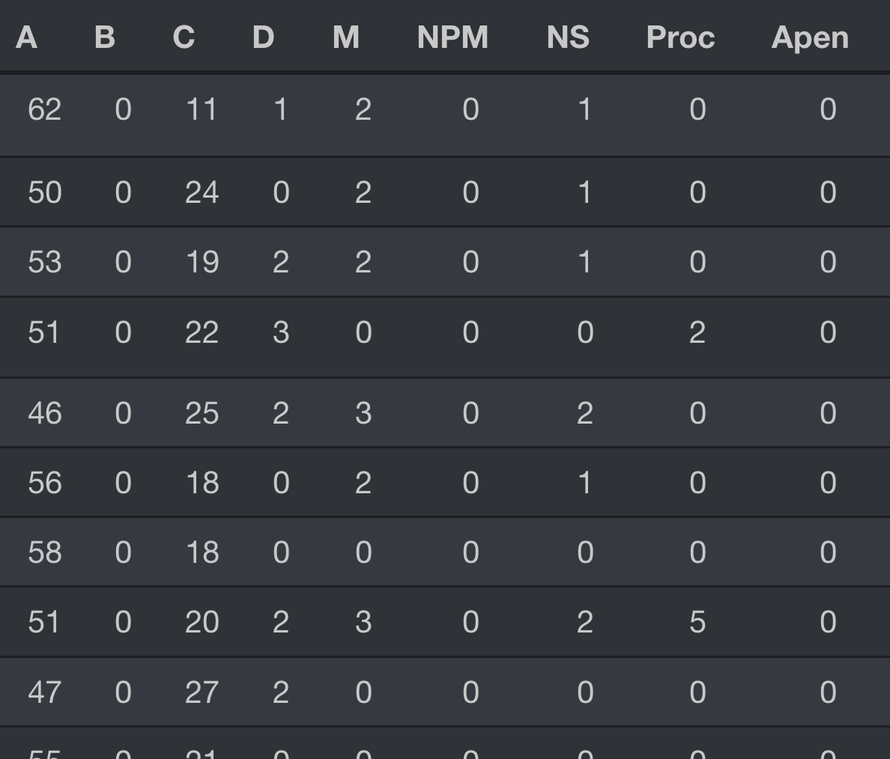The image size is (890, 759).
Task: Select the C cell showing 27
Action: point(202,692)
